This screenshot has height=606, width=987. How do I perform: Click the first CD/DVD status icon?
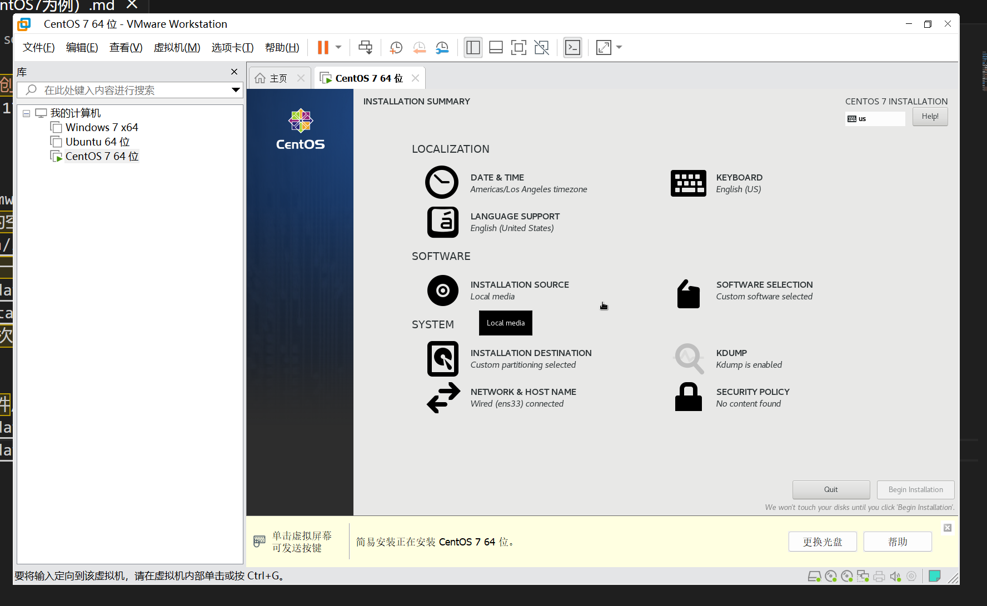(x=831, y=577)
